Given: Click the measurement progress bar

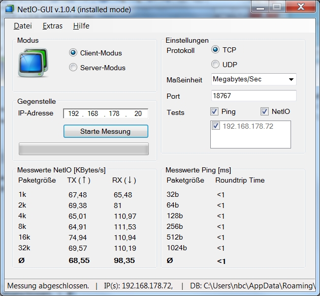Looking at the screenshot, I should coord(84,149).
